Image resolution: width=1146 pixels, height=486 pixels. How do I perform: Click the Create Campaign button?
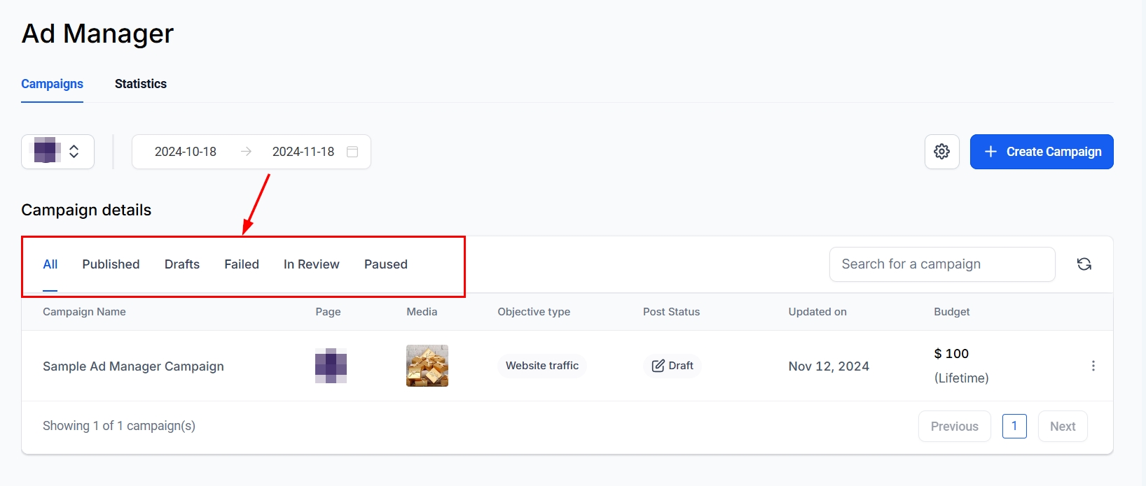pyautogui.click(x=1041, y=152)
